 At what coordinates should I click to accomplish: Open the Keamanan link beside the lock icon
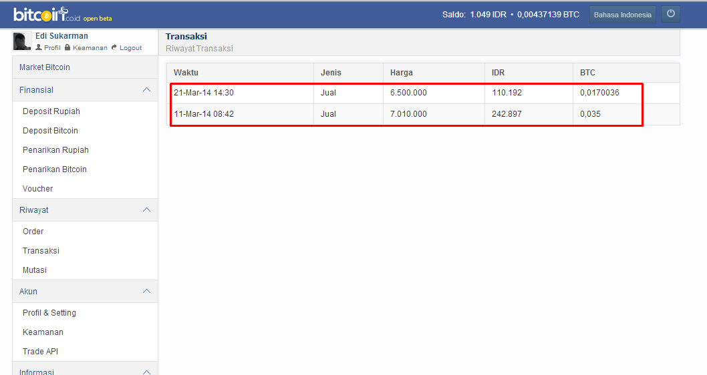pos(86,48)
